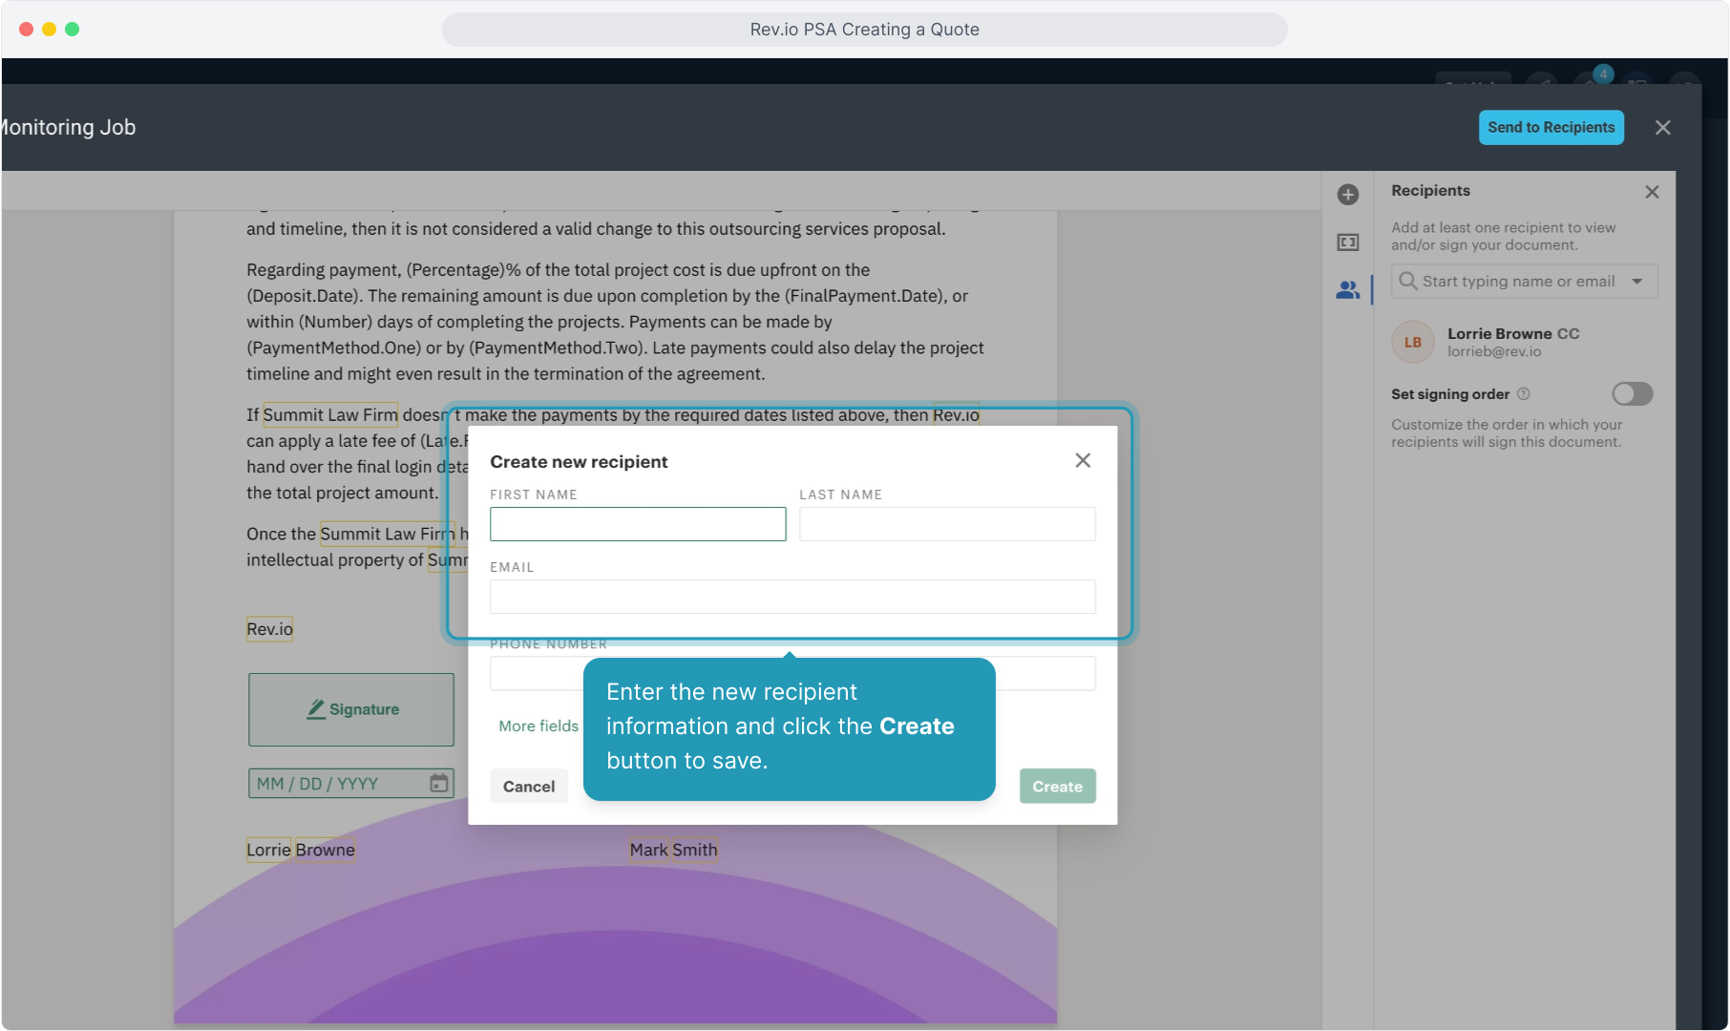The width and height of the screenshot is (1730, 1031).
Task: Close the document editor with X icon
Action: [x=1662, y=127]
